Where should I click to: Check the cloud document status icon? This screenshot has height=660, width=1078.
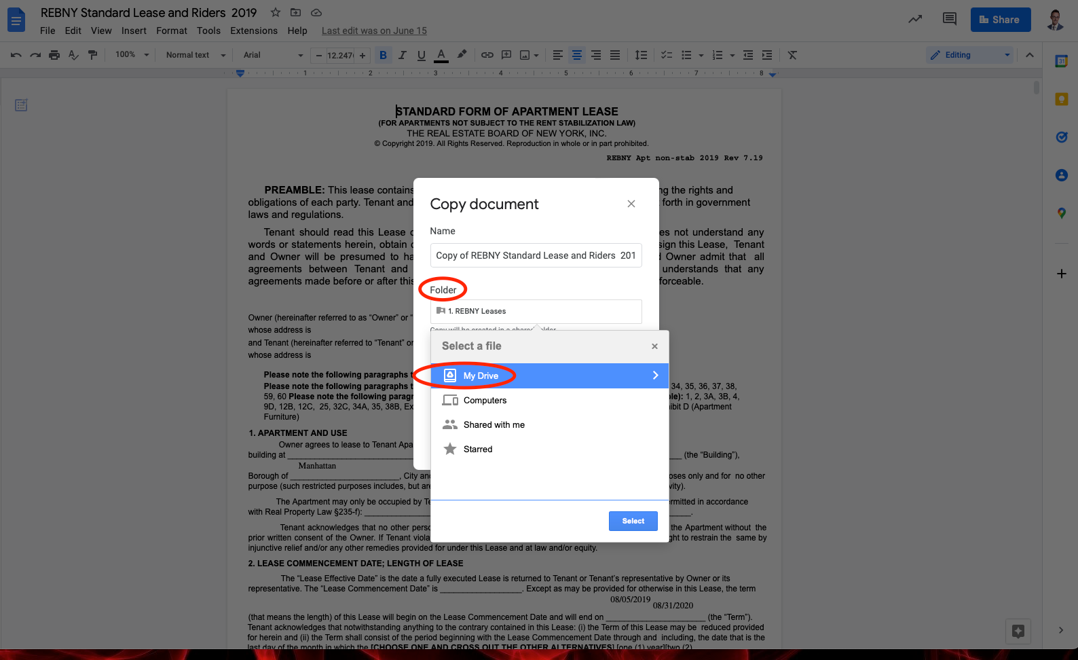point(316,12)
